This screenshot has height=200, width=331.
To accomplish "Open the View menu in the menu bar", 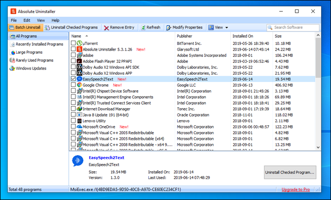I will (41, 21).
